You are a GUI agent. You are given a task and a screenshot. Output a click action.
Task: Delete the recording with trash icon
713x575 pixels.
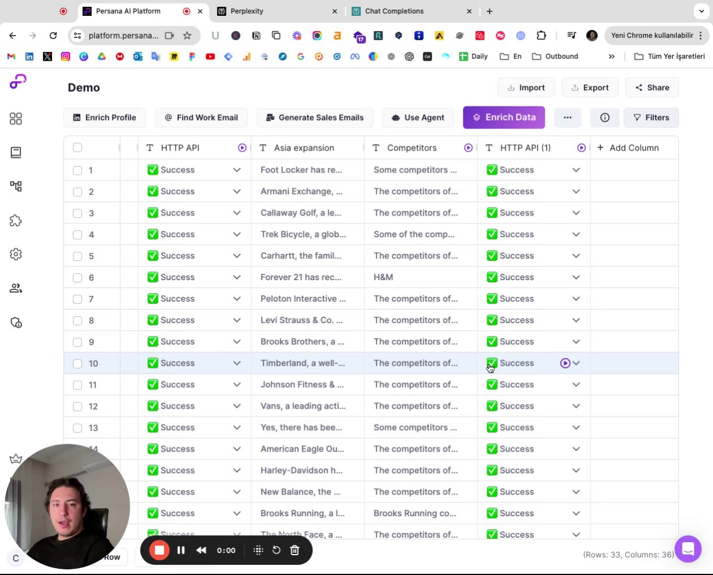[x=295, y=550]
